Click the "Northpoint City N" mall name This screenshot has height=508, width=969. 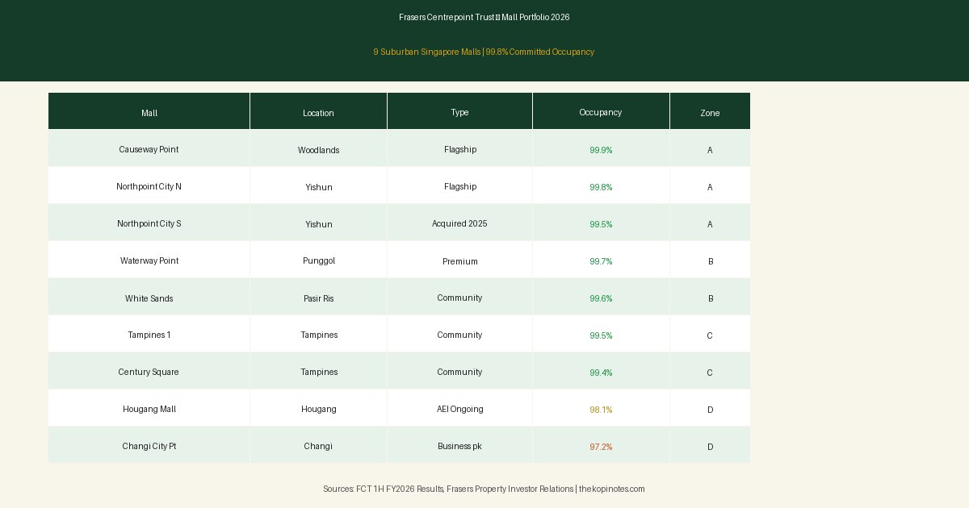click(x=149, y=186)
